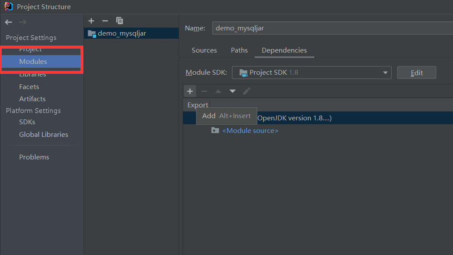Click the Module source folder icon
This screenshot has height=255, width=453.
coord(215,130)
